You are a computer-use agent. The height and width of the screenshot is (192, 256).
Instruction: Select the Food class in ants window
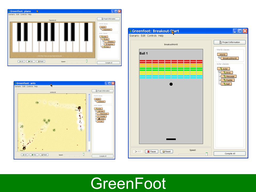click(101, 111)
